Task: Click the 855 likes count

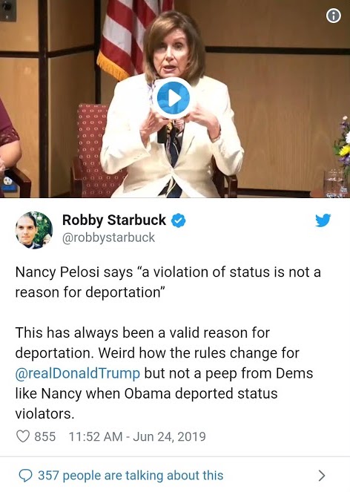Action: pos(44,436)
